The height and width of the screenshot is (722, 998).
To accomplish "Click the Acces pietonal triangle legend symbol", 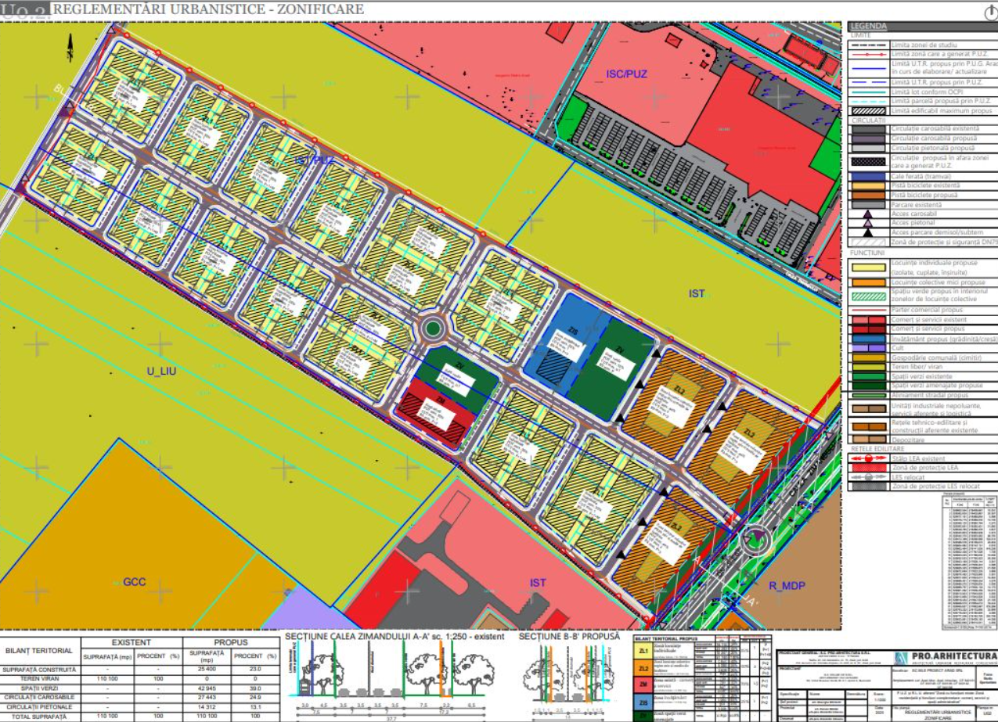I will pos(869,223).
